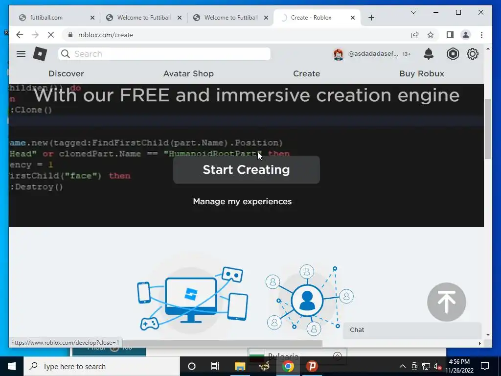This screenshot has height=376, width=501.
Task: Open the tab search dropdown
Action: (x=413, y=12)
